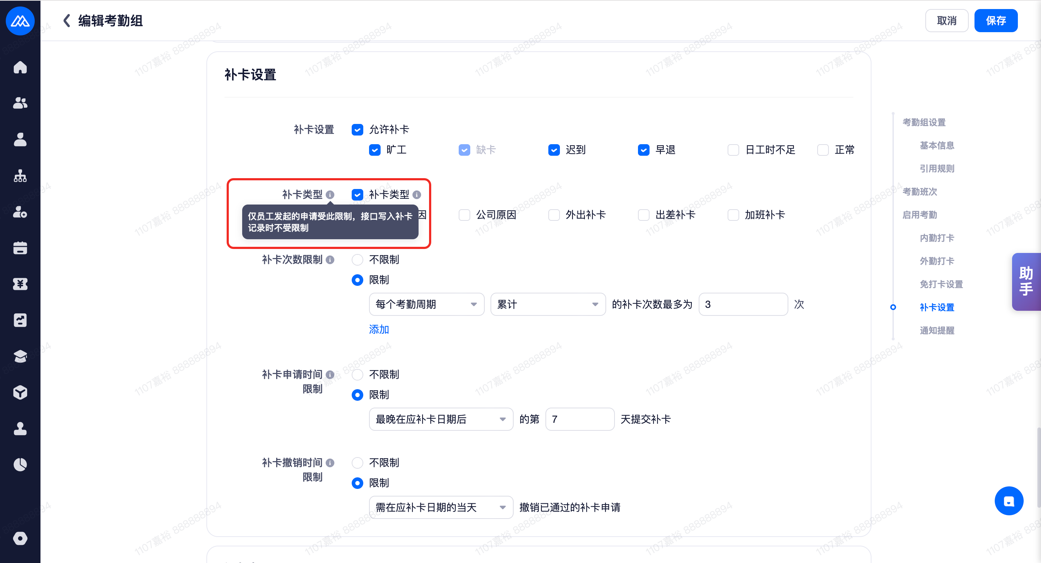
Task: Click the 保存 button
Action: (995, 21)
